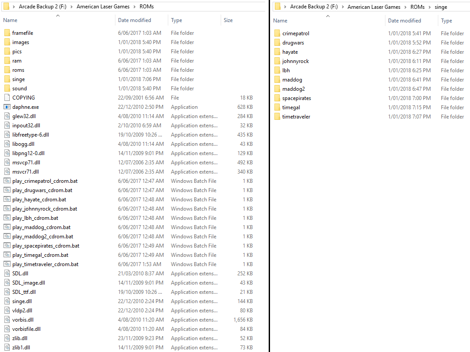Image resolution: width=470 pixels, height=352 pixels.
Task: Click the drugwars folder icon in the right window
Action: 277,43
